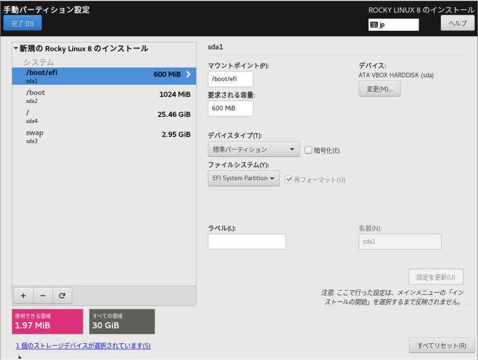Open the EFI System Partition filesystem dropdown

[x=243, y=178]
